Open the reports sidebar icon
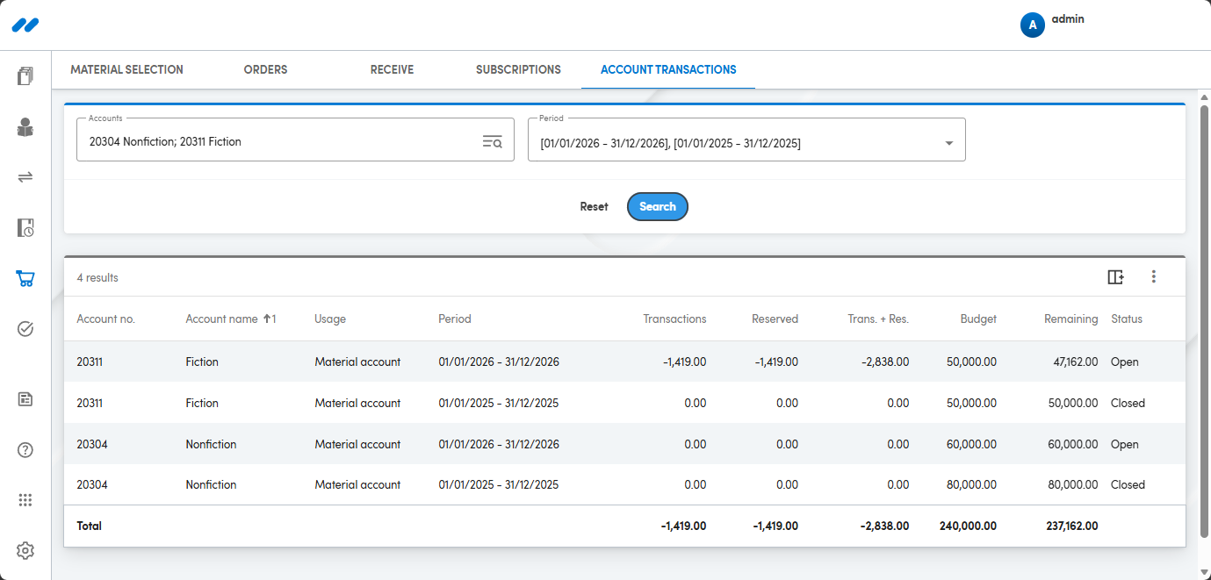The image size is (1211, 580). [25, 399]
